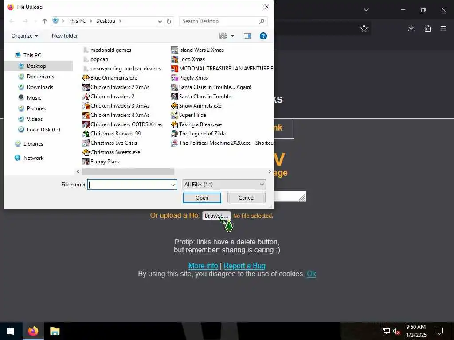Open the Windows Start menu

11,331
